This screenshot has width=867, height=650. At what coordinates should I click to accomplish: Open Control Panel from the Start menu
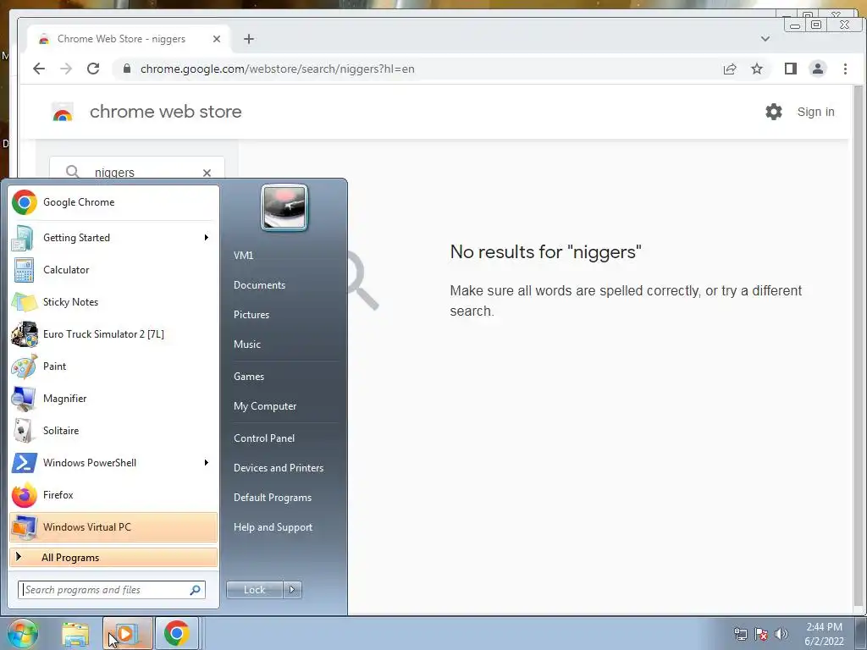tap(264, 438)
